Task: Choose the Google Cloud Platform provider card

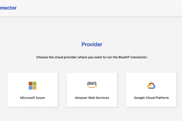Action: tap(152, 90)
